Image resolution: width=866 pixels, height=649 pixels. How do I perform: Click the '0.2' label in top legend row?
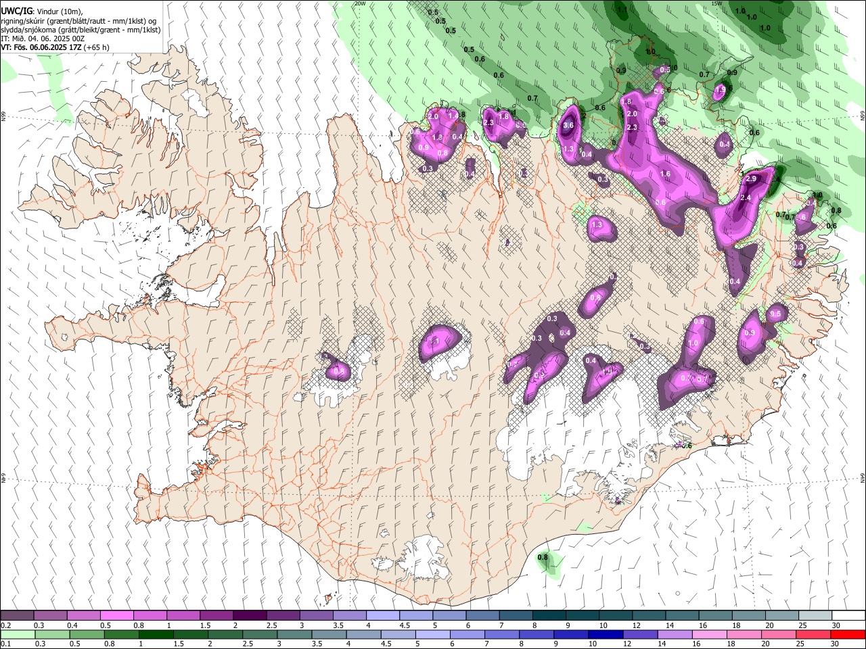coord(6,625)
